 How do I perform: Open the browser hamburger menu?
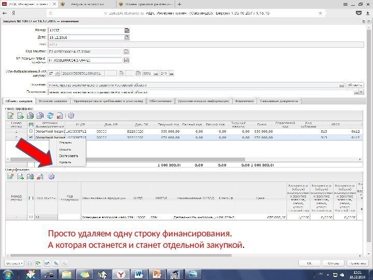coord(346,4)
